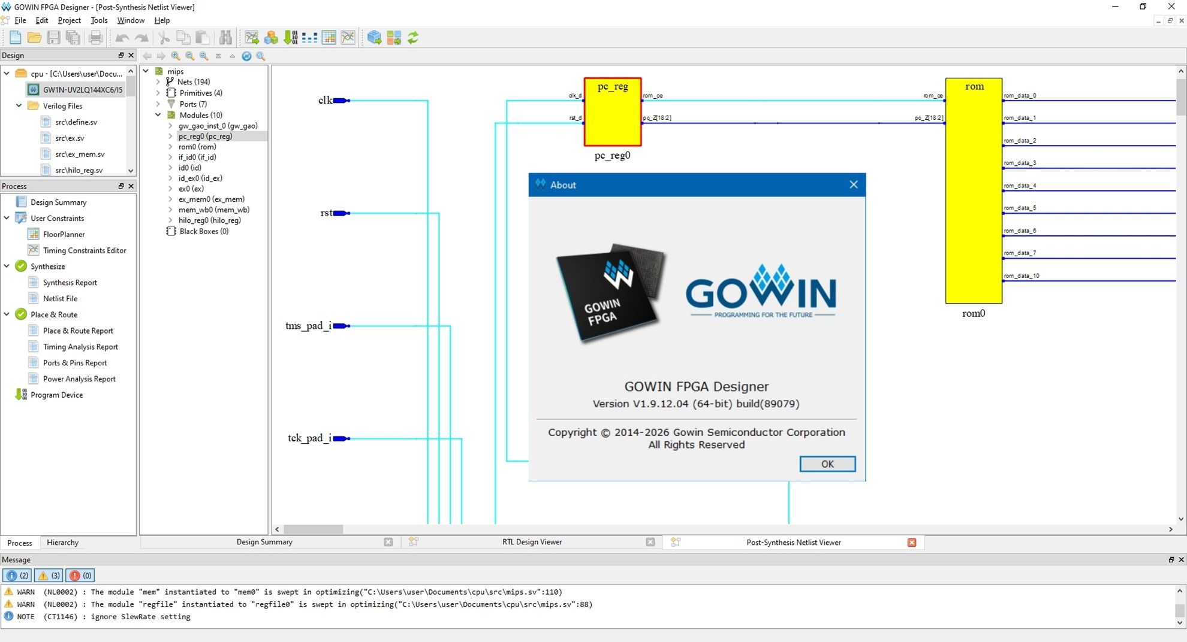Toggle the info messages filter (2)

17,576
